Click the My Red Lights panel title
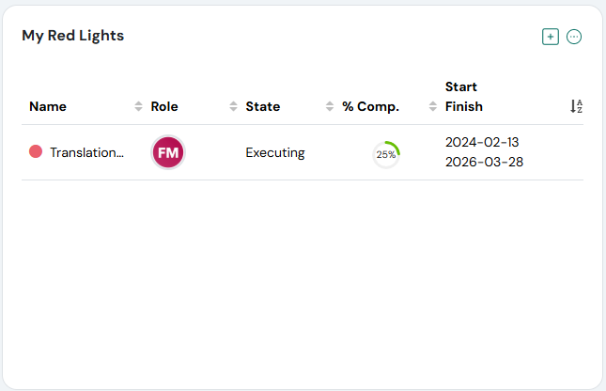The width and height of the screenshot is (606, 391). point(73,36)
